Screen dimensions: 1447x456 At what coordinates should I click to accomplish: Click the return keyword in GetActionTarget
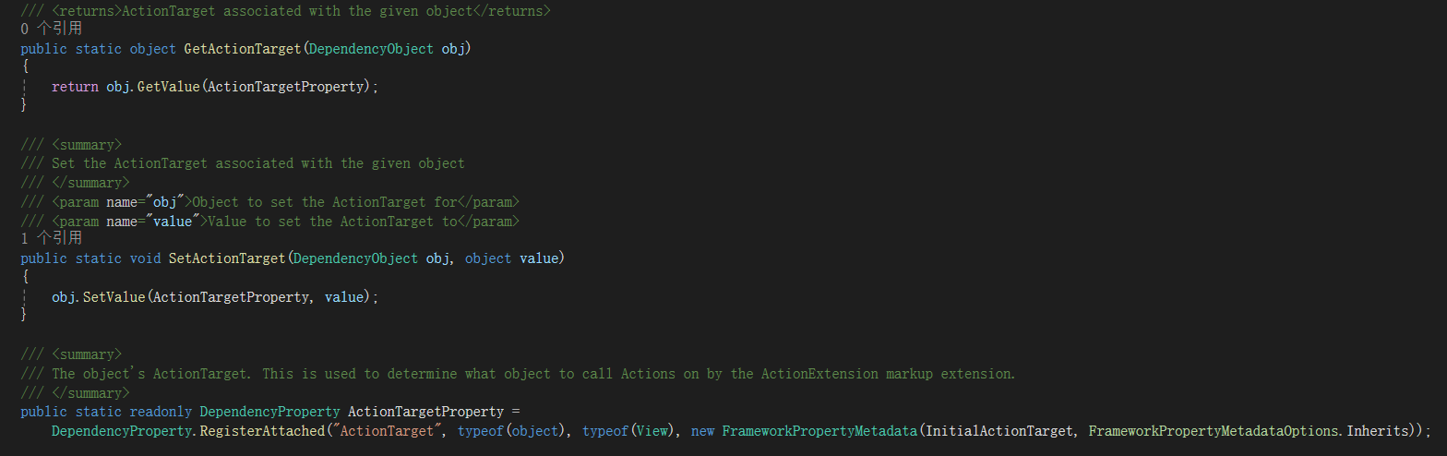[x=75, y=87]
